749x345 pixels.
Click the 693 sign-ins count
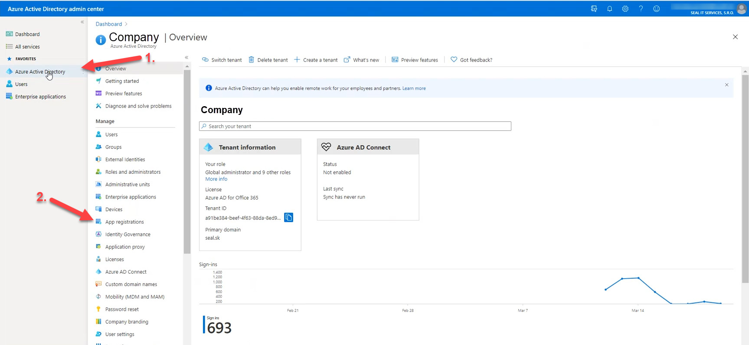coord(219,328)
